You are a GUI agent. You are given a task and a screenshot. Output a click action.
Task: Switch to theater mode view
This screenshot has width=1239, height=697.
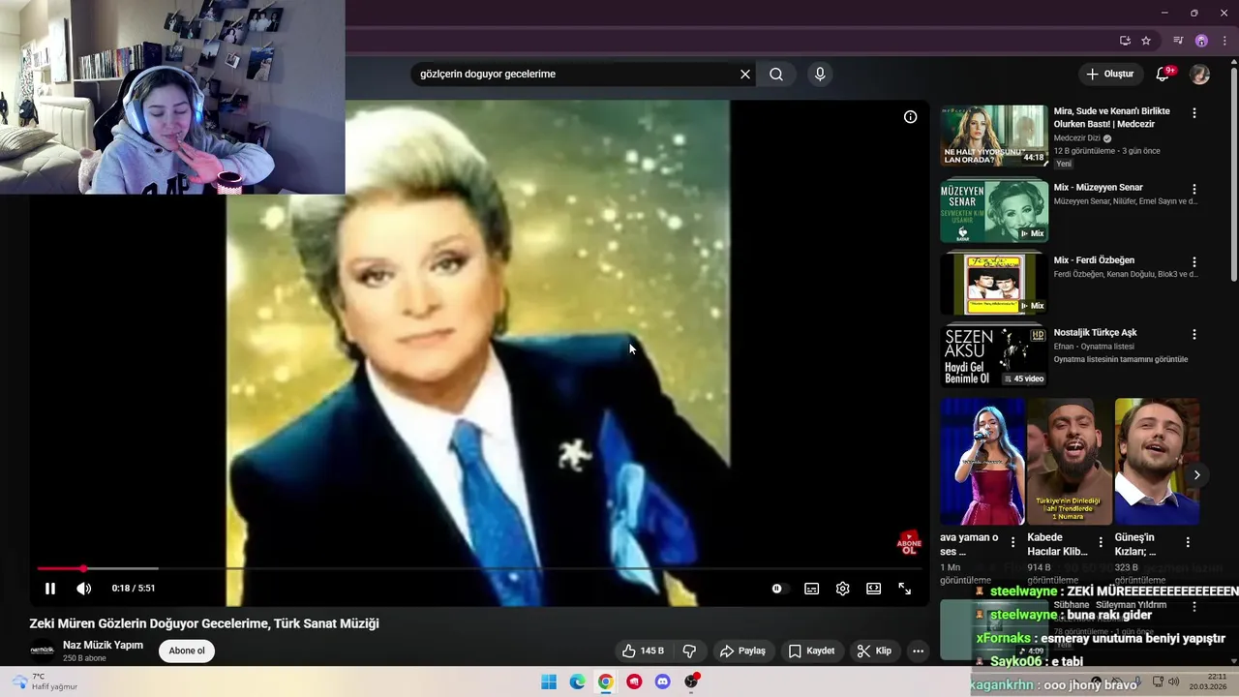(873, 589)
